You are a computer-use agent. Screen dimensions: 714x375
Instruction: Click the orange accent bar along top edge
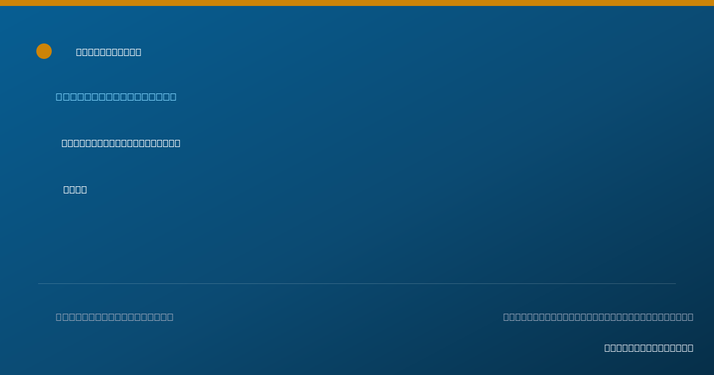click(357, 3)
